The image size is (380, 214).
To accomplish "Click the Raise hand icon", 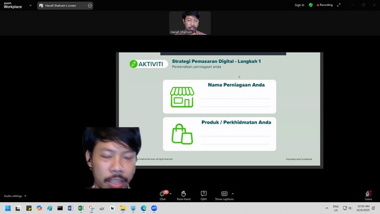I will click(183, 196).
